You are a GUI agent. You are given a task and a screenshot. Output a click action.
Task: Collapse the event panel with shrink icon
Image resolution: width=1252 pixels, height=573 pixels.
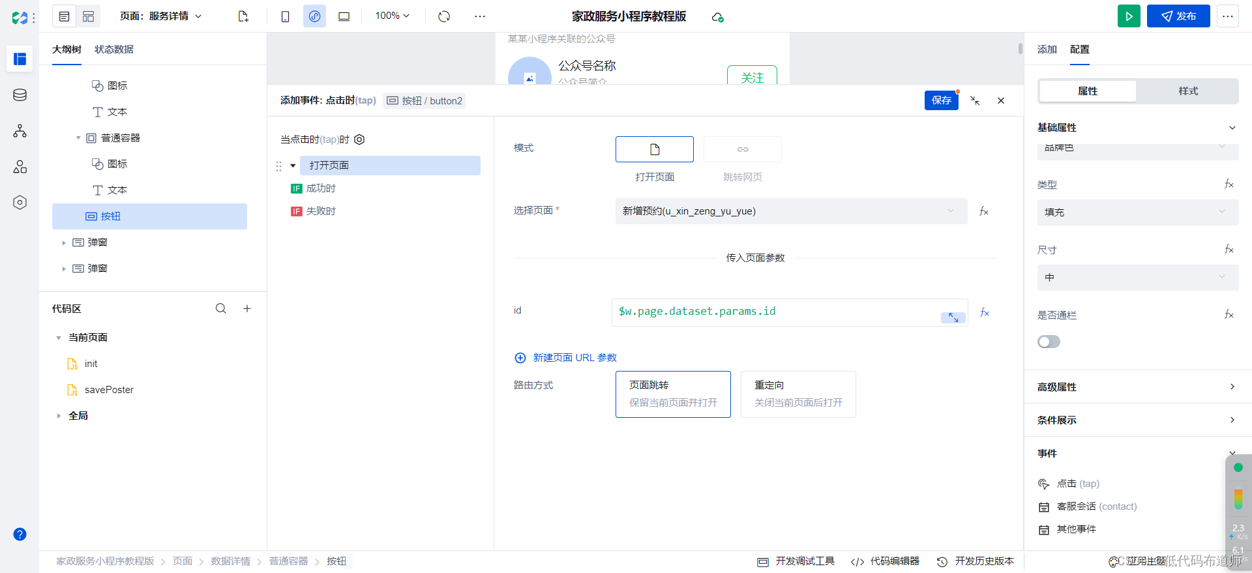(975, 100)
